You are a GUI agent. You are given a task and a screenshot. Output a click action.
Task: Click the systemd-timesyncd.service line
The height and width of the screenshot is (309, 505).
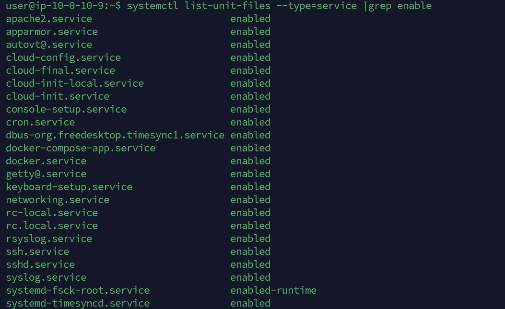tap(78, 303)
